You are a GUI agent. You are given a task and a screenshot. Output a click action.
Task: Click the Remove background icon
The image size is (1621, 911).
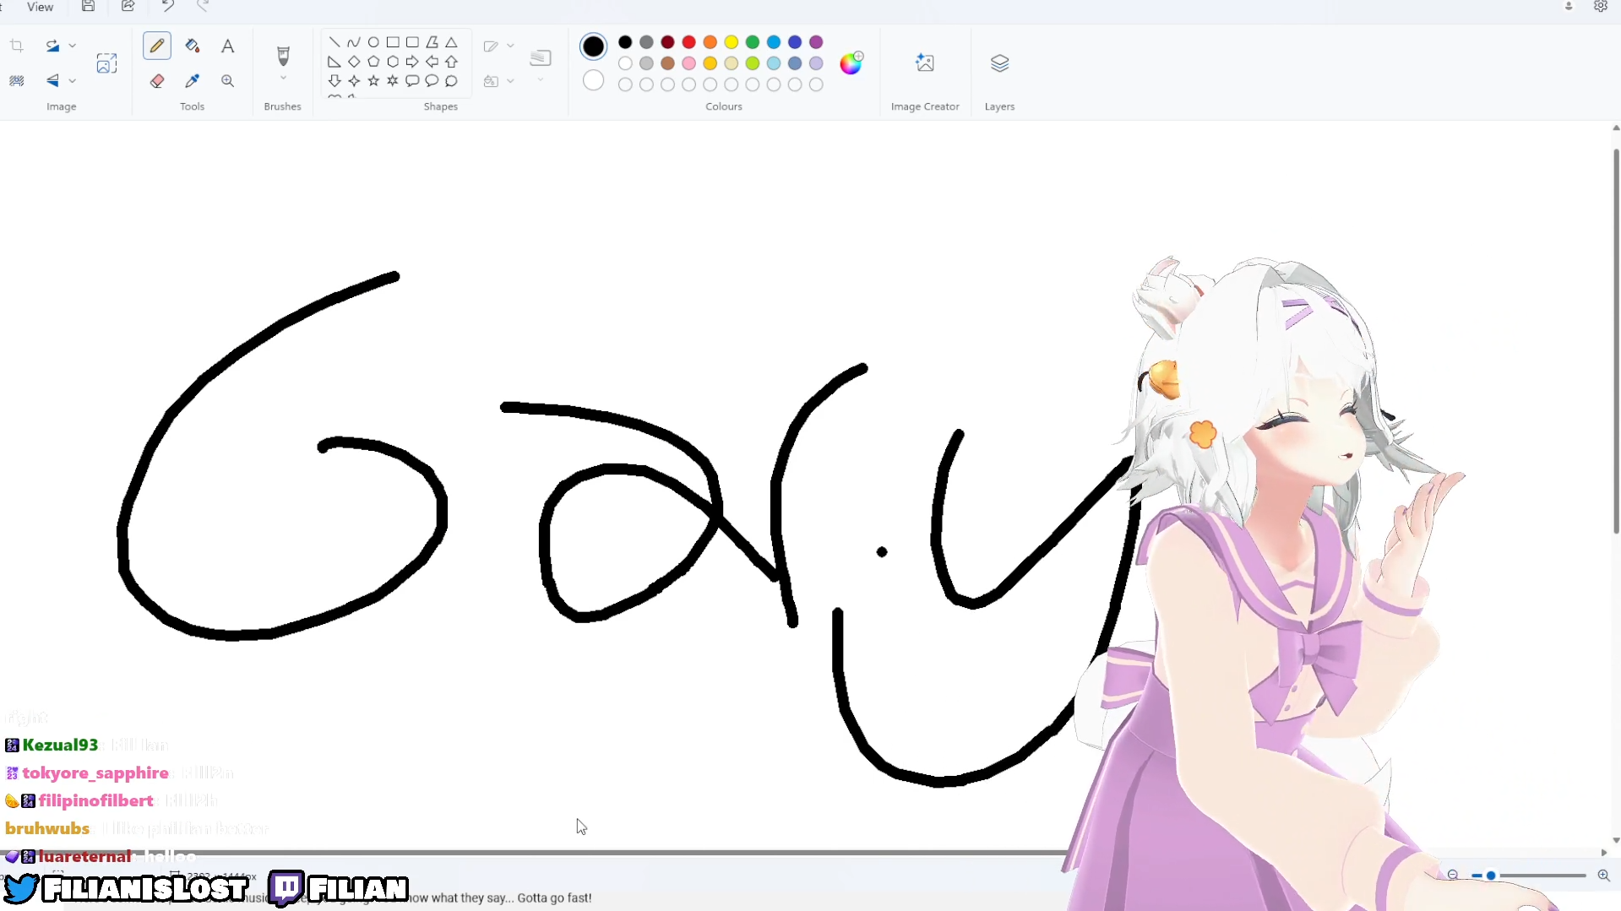[17, 81]
